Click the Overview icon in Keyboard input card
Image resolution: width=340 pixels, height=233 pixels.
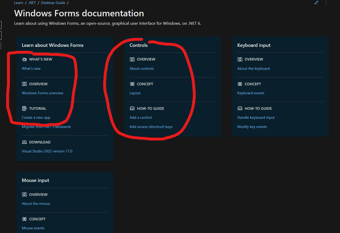(x=240, y=60)
